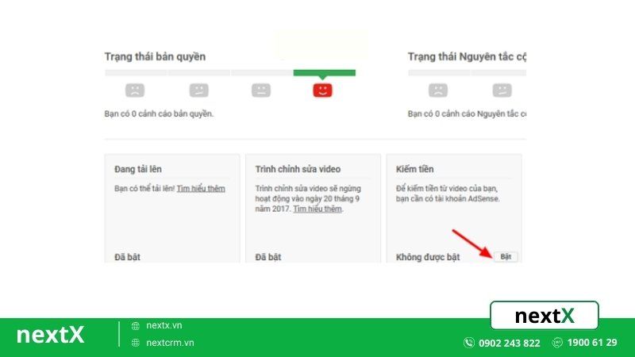Image resolution: width=635 pixels, height=357 pixels.
Task: Click text Bạn có 0 cảnh cáo bản quyền
Action: [159, 113]
